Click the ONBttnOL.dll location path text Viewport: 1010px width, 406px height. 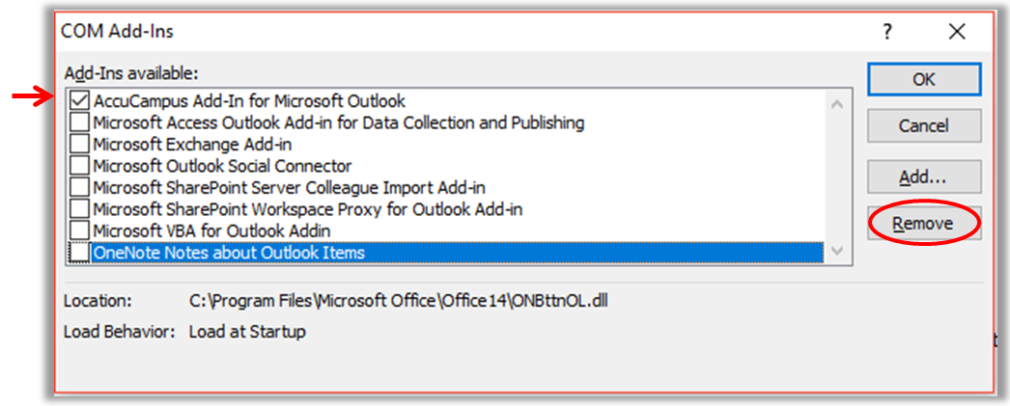(x=398, y=301)
